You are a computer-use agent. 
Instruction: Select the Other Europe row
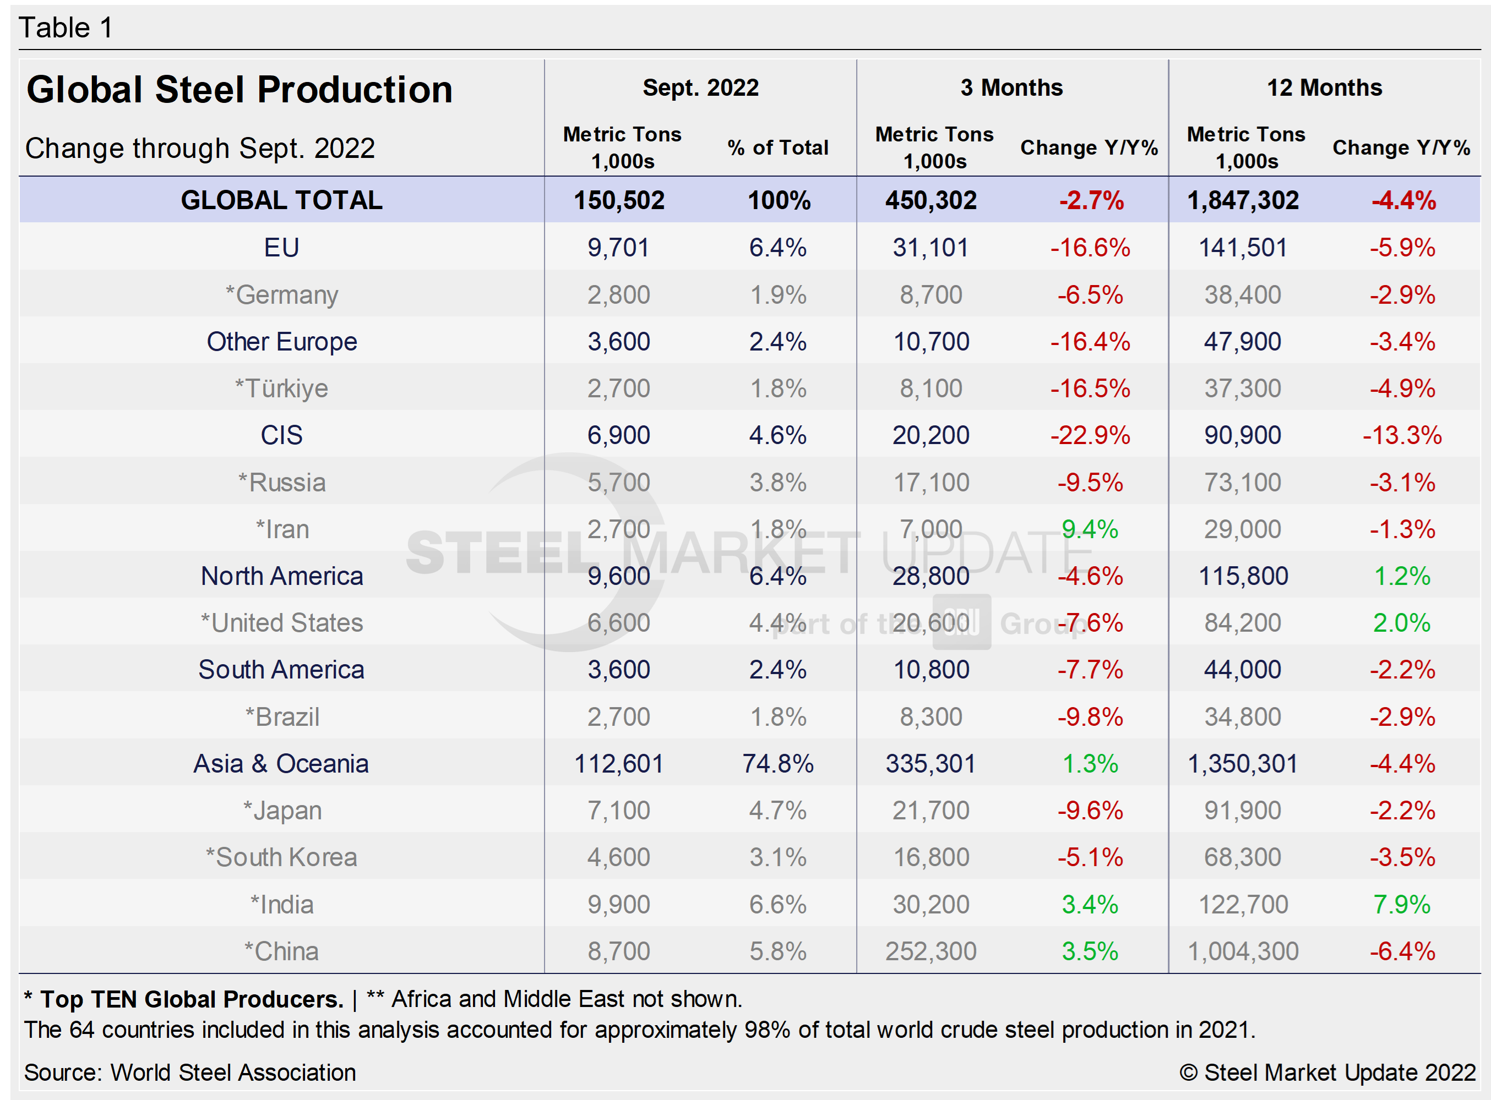[x=282, y=341]
